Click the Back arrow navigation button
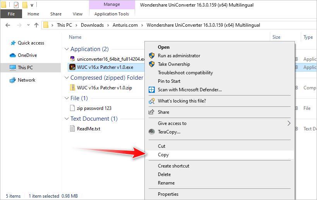 tap(8, 25)
